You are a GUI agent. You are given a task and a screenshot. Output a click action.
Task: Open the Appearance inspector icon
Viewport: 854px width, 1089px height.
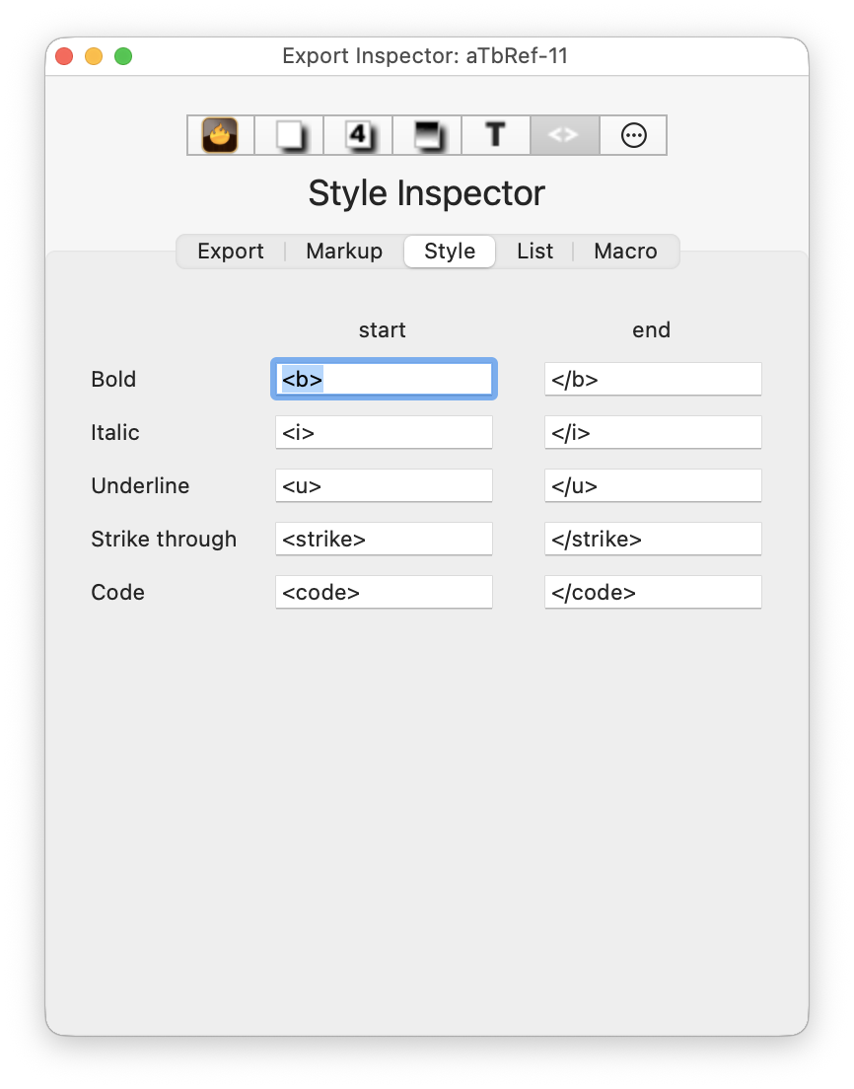426,134
